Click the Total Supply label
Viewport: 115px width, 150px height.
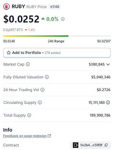(15, 115)
